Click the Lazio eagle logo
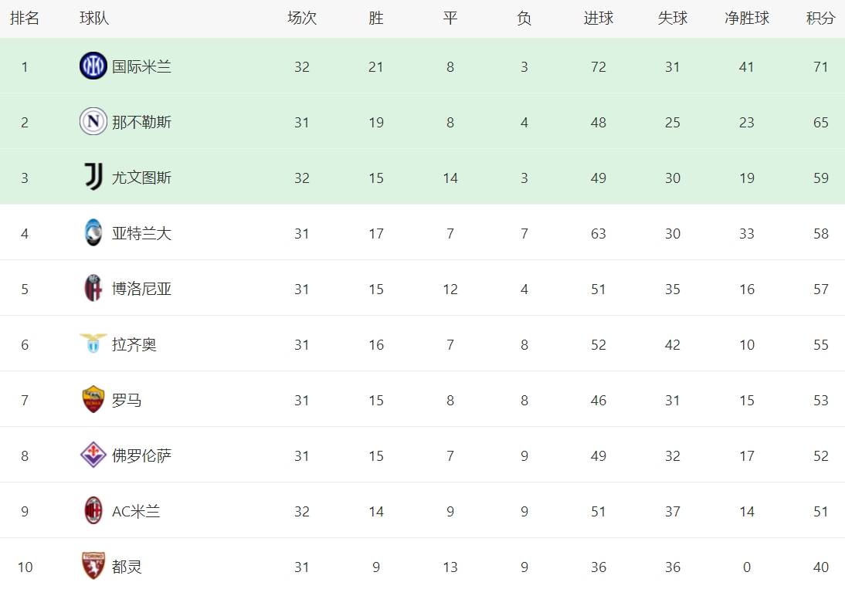 pyautogui.click(x=93, y=344)
